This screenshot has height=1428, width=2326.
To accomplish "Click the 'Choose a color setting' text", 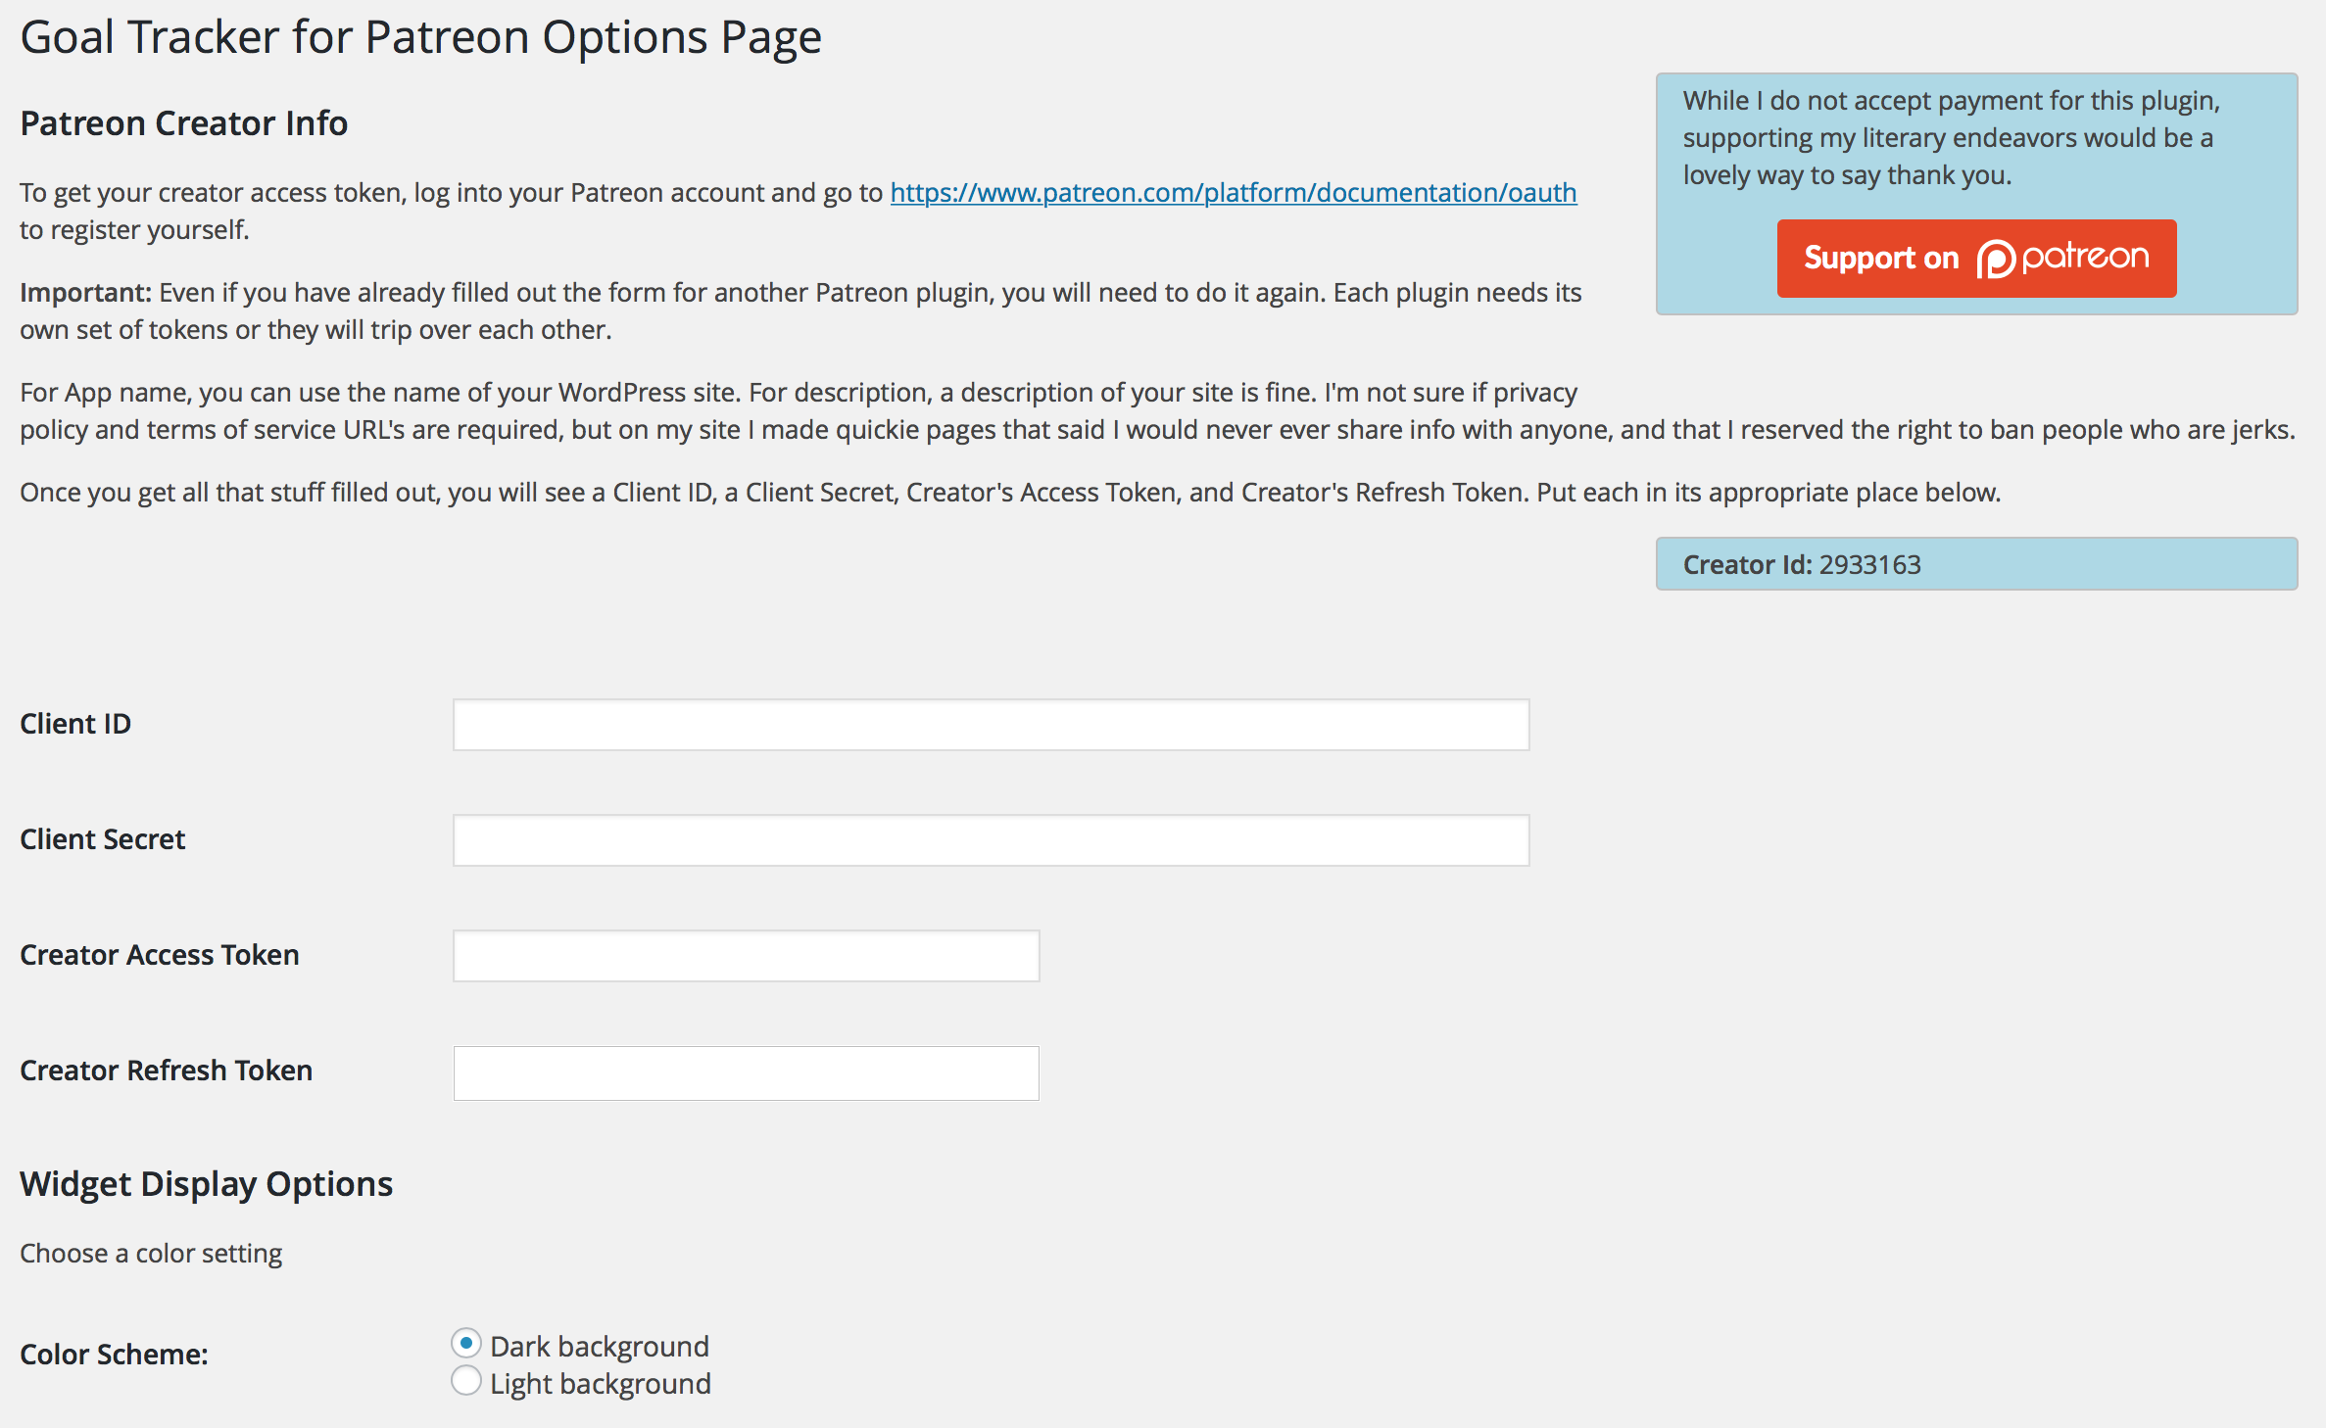I will point(151,1254).
